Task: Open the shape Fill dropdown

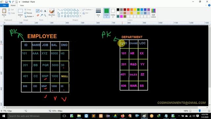Action: point(86,13)
